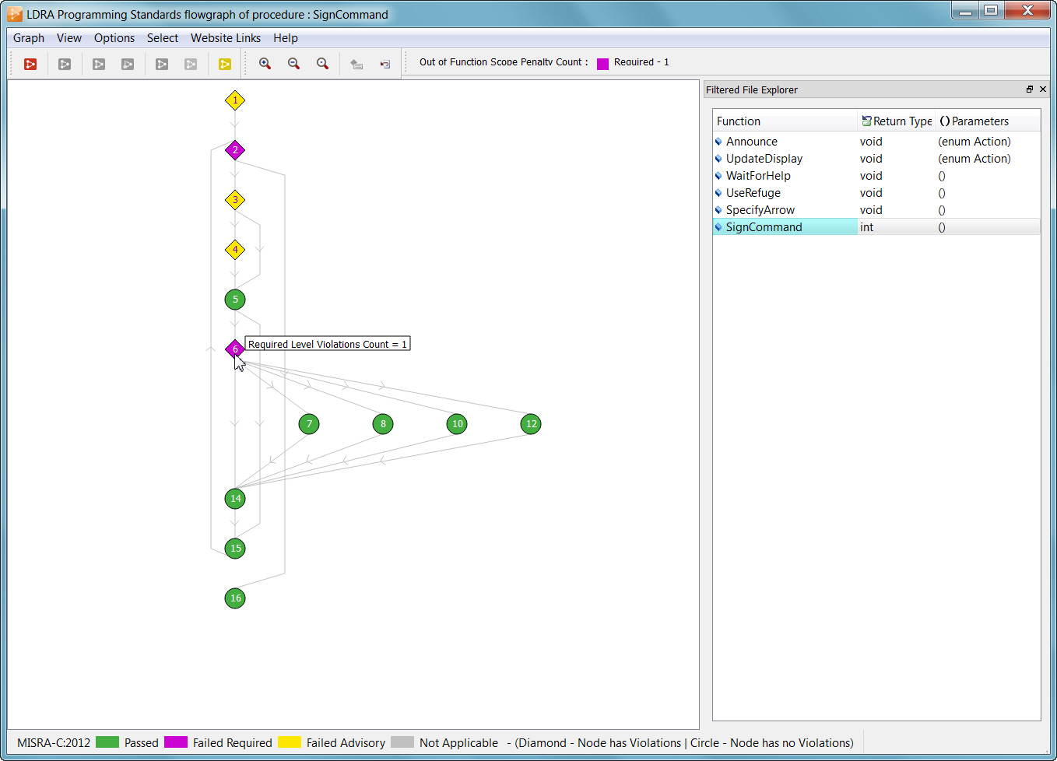Click purple diamond node 2 in flowgraph
Screen dimensions: 1057x761
(x=235, y=150)
